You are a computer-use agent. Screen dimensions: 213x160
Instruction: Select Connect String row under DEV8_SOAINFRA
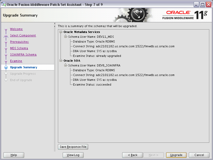(123, 75)
